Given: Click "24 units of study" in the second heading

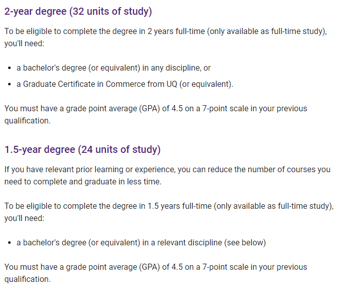Looking at the screenshot, I should pyautogui.click(x=119, y=149).
